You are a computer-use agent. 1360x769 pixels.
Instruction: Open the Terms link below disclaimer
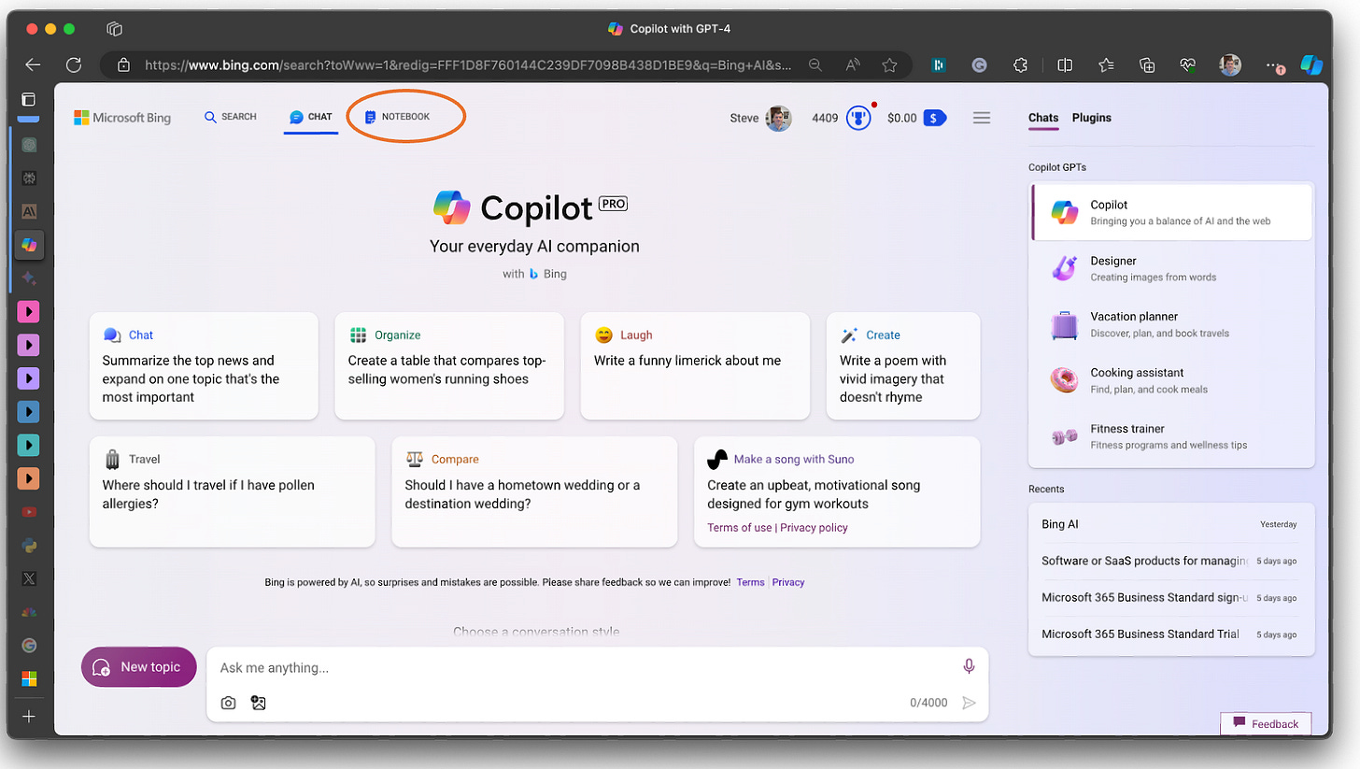coord(750,582)
